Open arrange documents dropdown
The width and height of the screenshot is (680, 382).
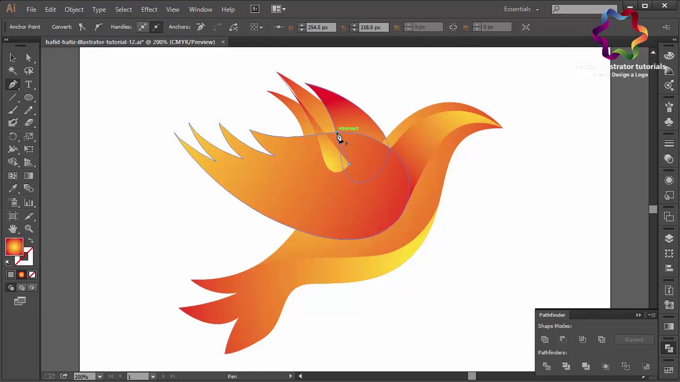click(278, 9)
